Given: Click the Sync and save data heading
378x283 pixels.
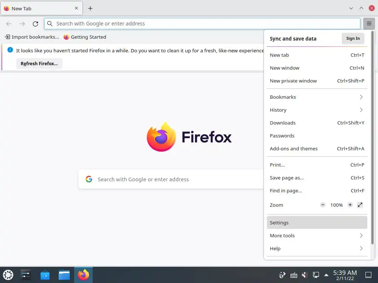Looking at the screenshot, I should (x=293, y=39).
